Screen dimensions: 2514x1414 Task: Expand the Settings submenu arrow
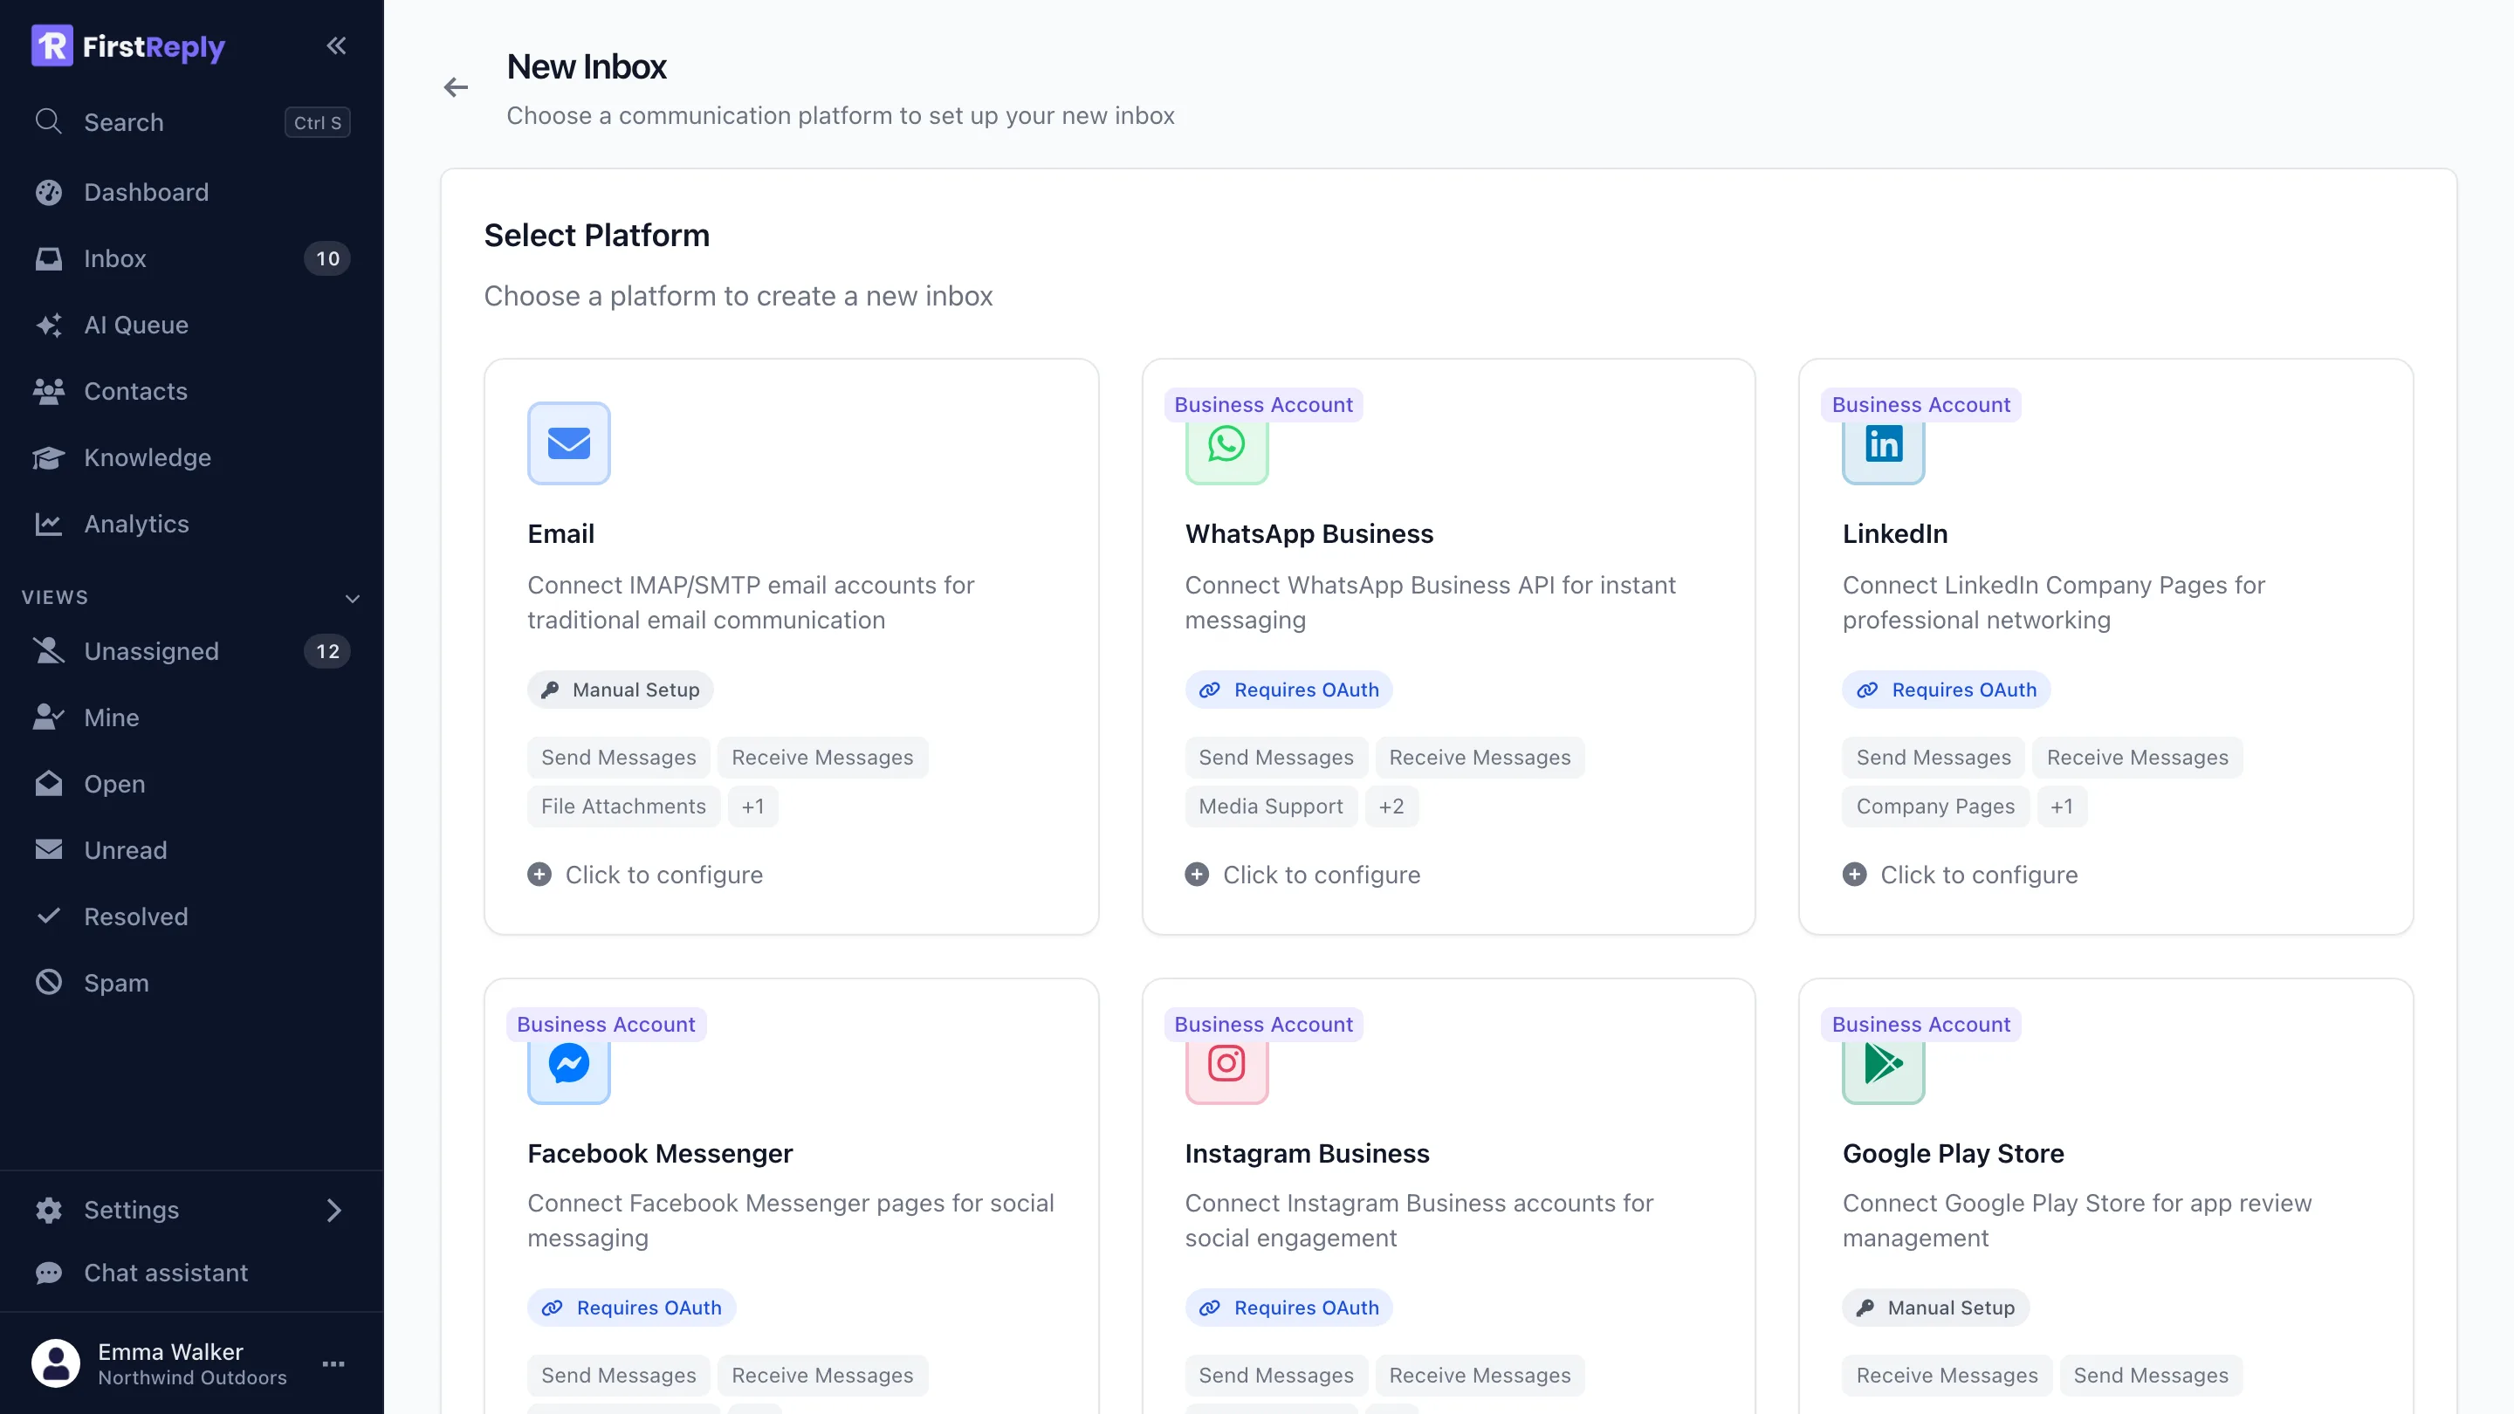click(x=333, y=1210)
